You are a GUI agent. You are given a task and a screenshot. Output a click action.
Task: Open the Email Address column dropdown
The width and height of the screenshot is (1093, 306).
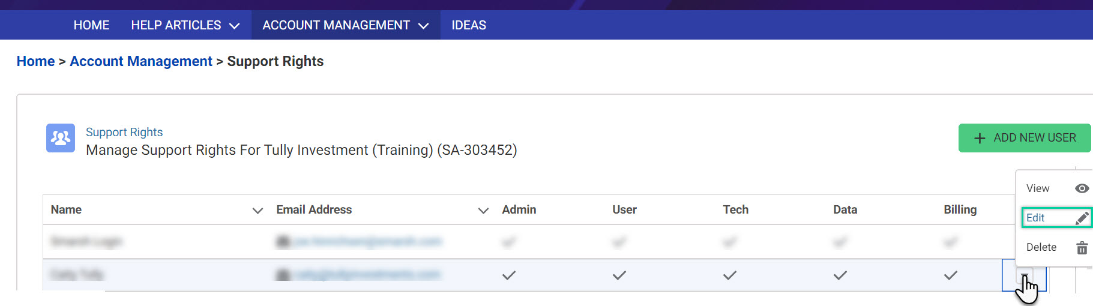point(483,211)
